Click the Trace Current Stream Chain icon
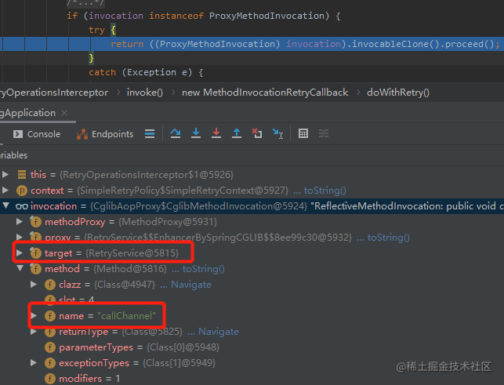 click(324, 133)
